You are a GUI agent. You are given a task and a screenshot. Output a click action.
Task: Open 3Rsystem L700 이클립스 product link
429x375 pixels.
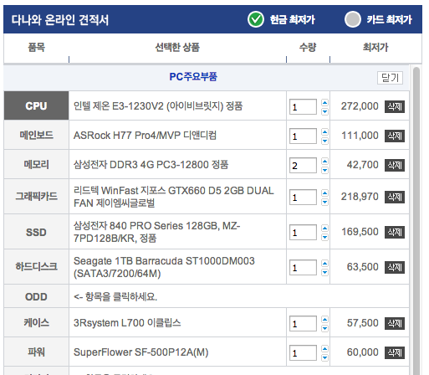pyautogui.click(x=127, y=323)
